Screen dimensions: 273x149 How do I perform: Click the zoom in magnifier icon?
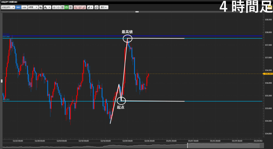[54, 7]
